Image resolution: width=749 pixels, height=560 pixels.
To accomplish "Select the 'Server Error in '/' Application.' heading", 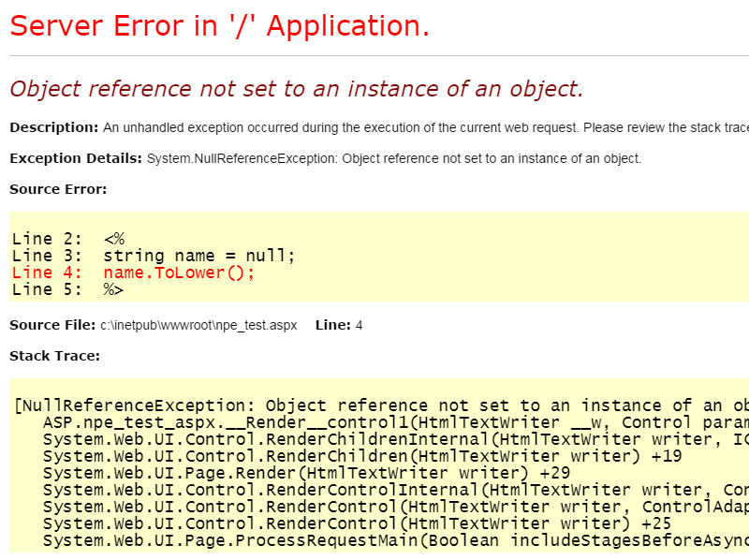I will coord(219,25).
